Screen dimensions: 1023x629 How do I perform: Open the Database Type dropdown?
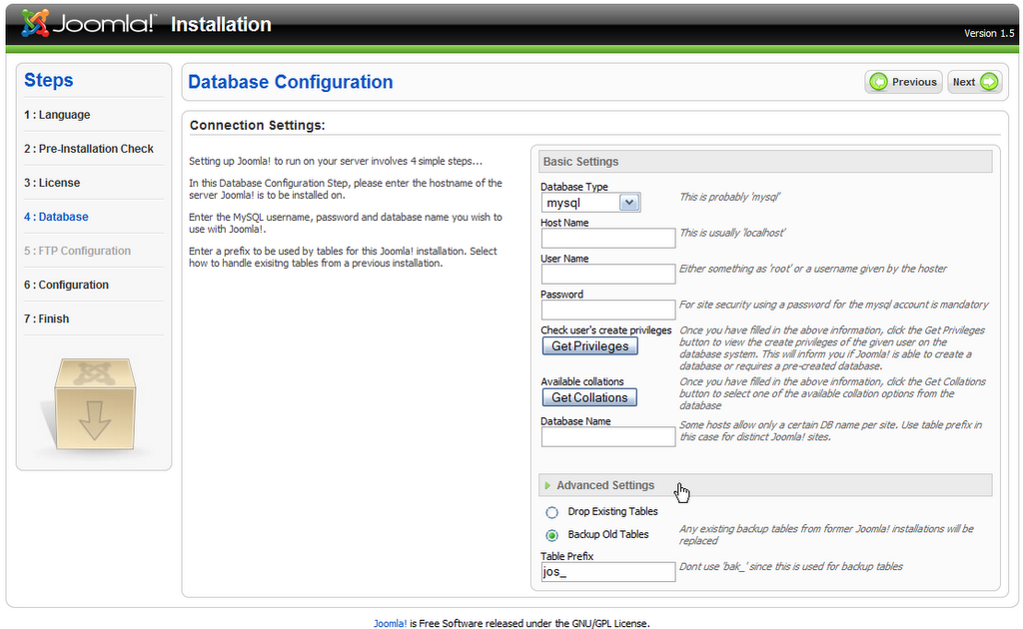(629, 203)
